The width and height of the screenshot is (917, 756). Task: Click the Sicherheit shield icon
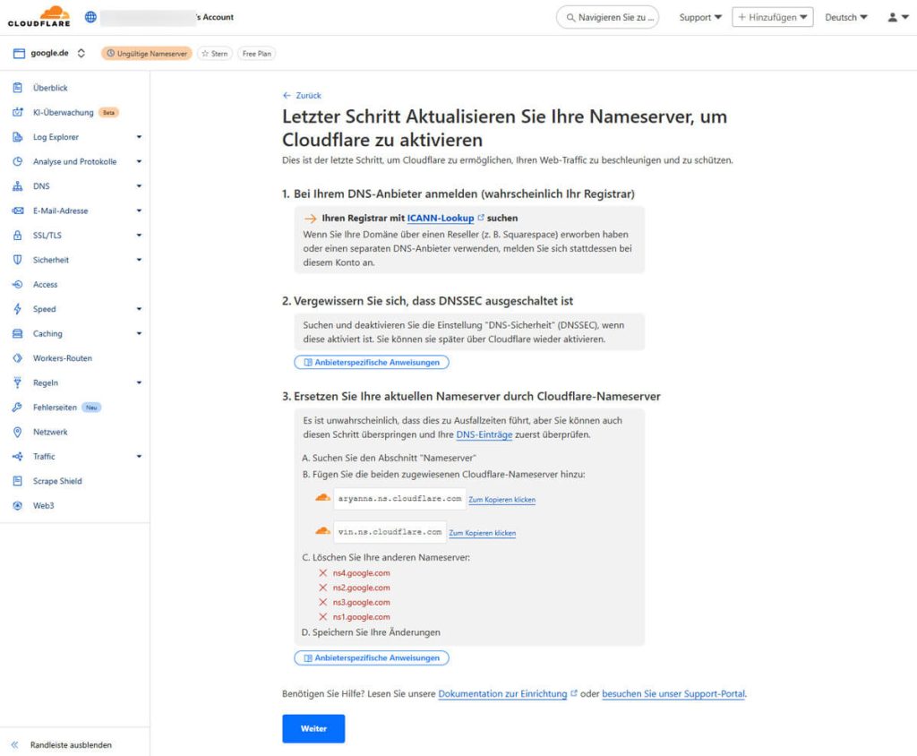coord(18,260)
